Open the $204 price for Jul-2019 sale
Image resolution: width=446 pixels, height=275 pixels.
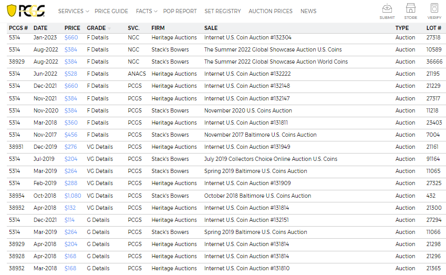click(71, 159)
